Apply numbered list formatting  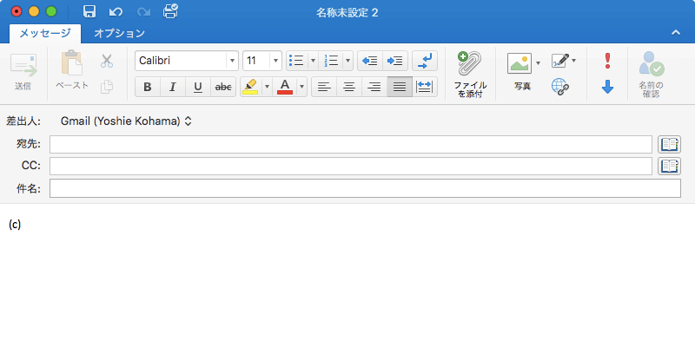pos(331,61)
